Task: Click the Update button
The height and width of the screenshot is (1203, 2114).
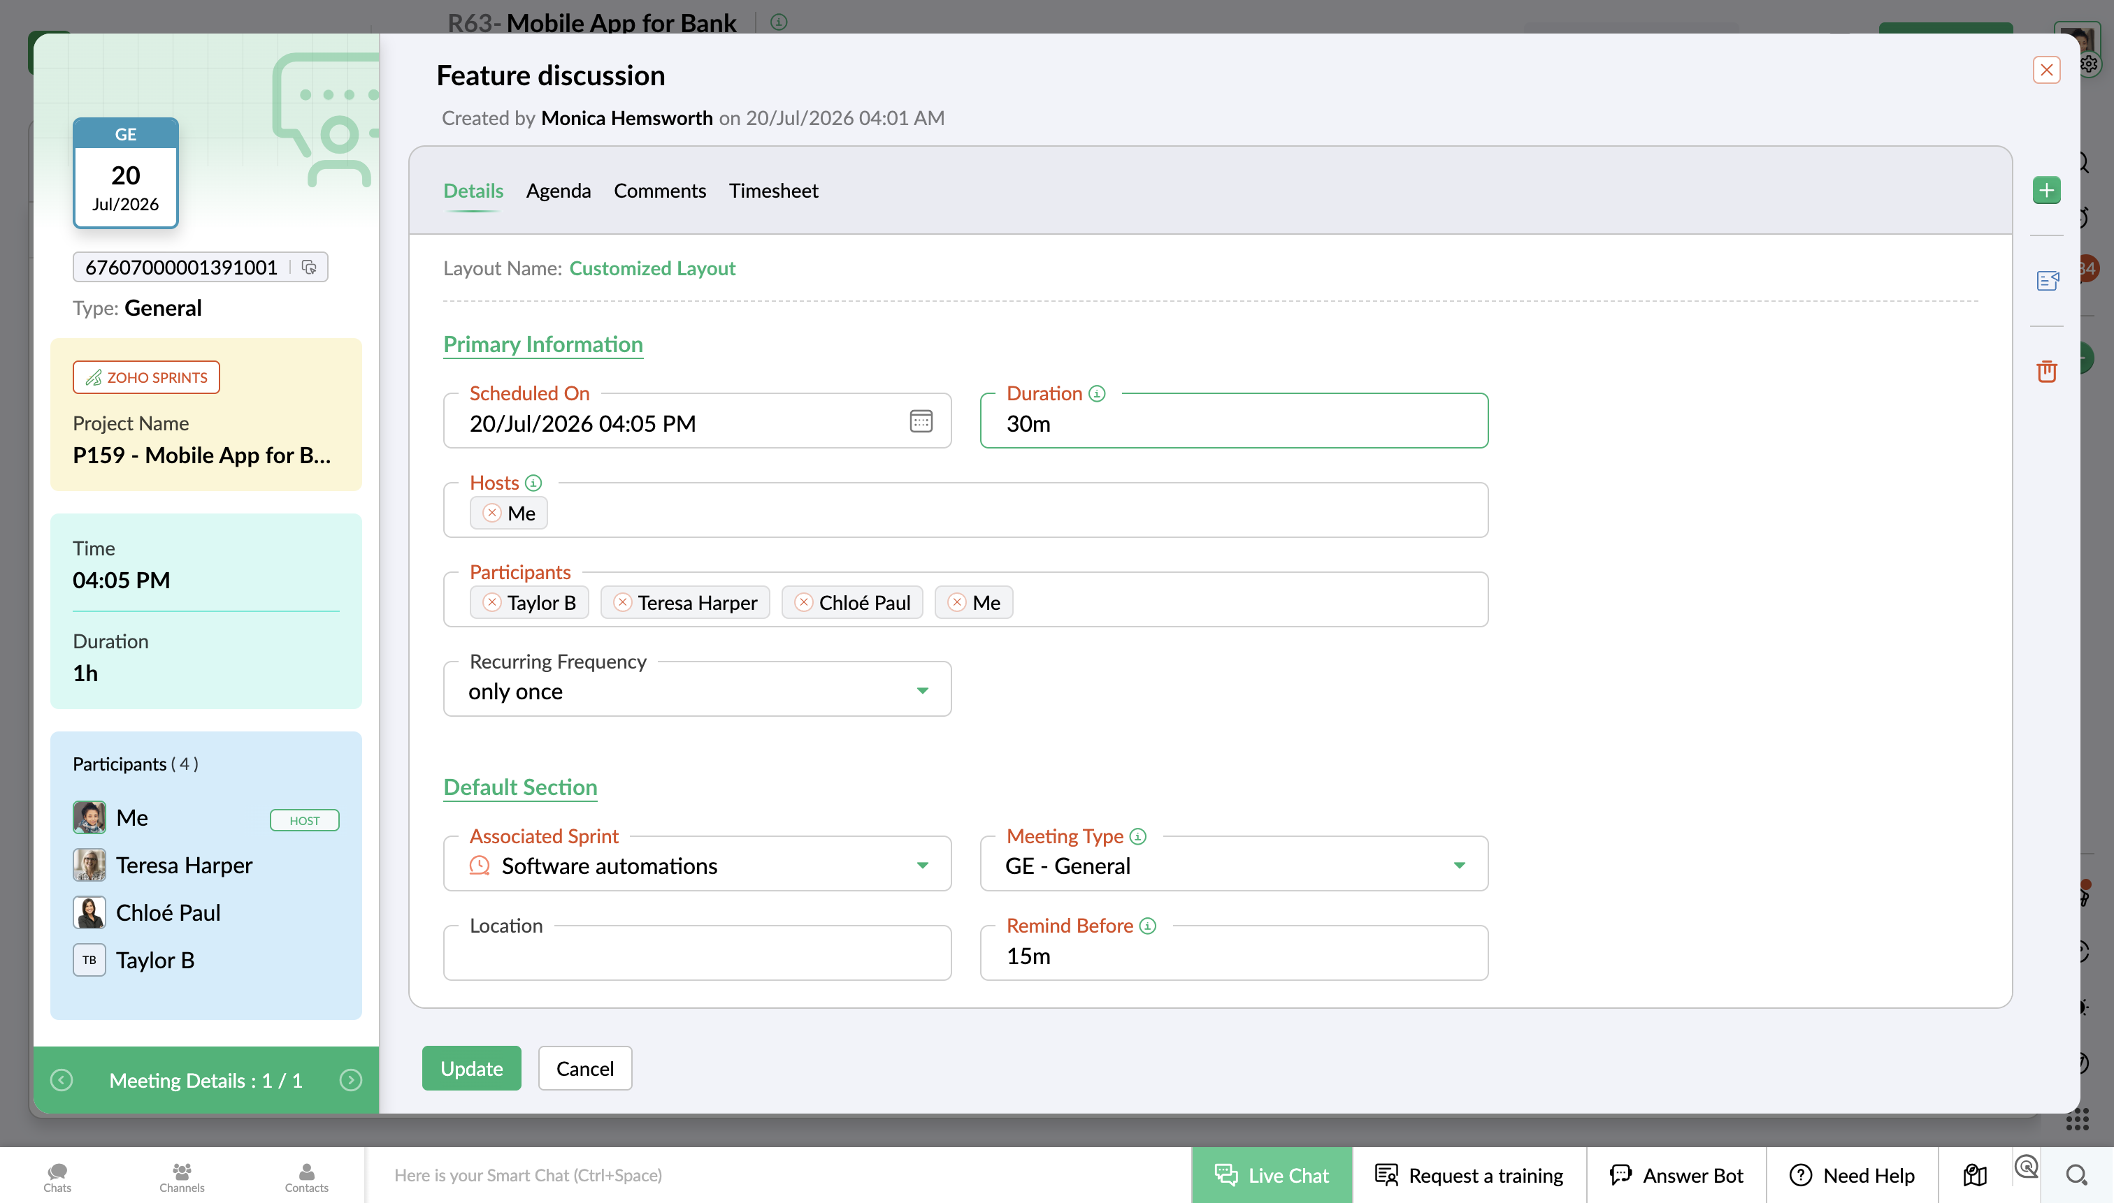Action: pyautogui.click(x=471, y=1068)
